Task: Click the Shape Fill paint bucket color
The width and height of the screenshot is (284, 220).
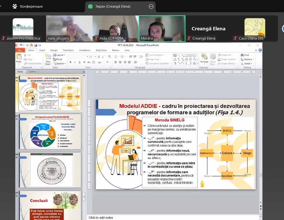Action: tap(219, 55)
